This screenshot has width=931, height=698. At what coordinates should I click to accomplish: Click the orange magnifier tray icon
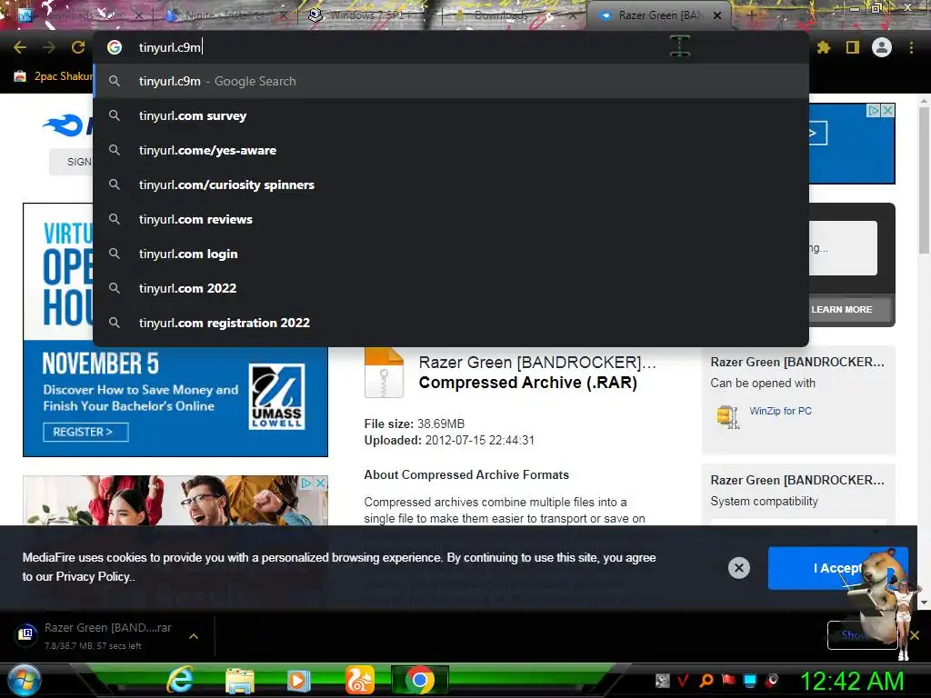(706, 680)
